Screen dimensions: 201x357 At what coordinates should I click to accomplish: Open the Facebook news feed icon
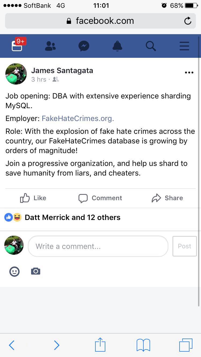coord(17,46)
